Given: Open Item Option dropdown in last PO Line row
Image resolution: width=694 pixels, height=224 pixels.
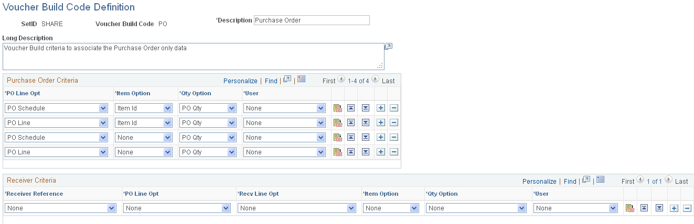Looking at the screenshot, I should tap(144, 152).
